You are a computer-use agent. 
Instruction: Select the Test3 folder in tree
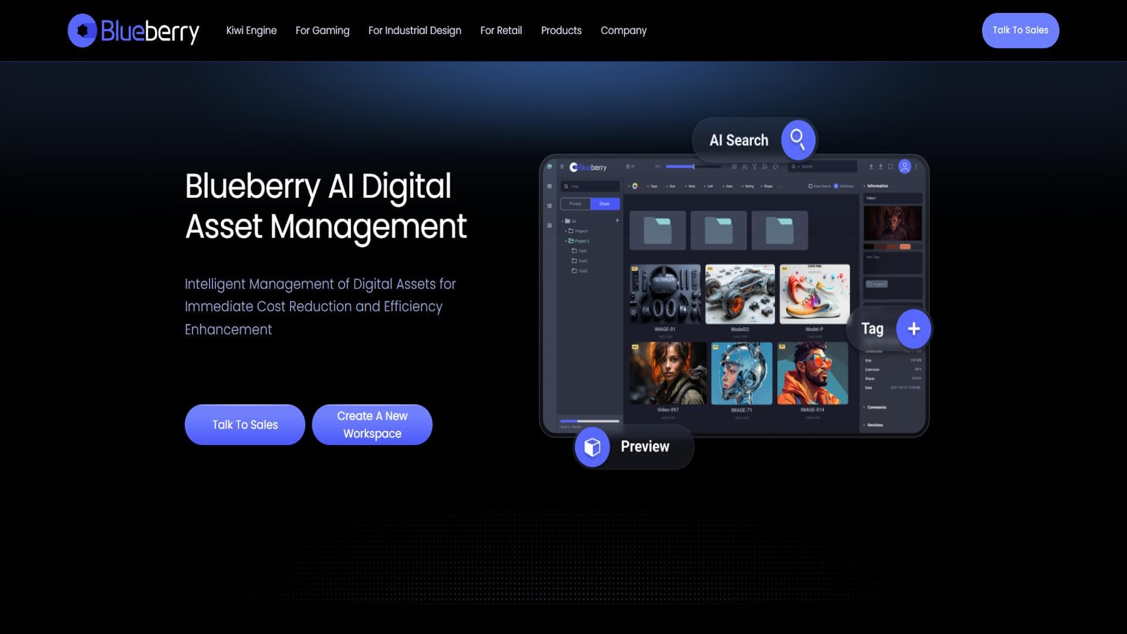(579, 271)
